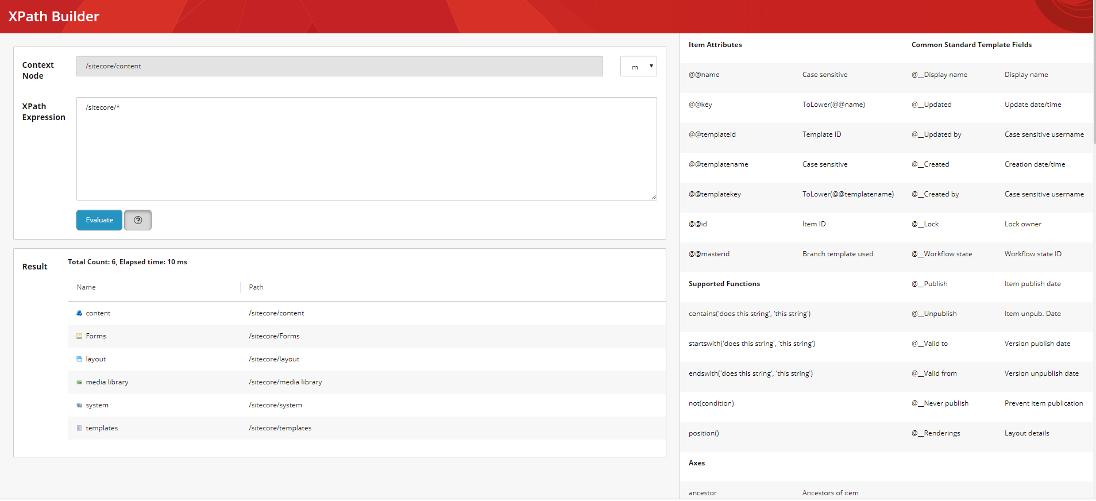This screenshot has width=1096, height=501.
Task: Click the '@__Workflow state' field entry
Action: (x=942, y=254)
